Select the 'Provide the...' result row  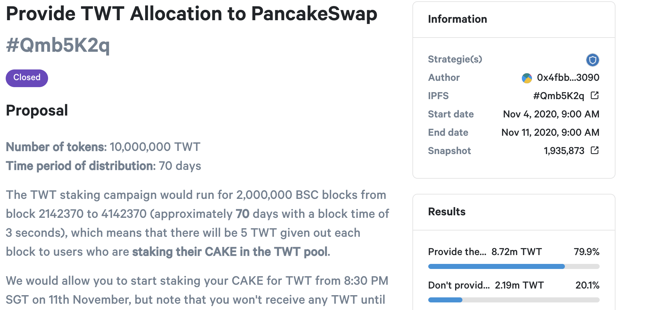coord(514,252)
